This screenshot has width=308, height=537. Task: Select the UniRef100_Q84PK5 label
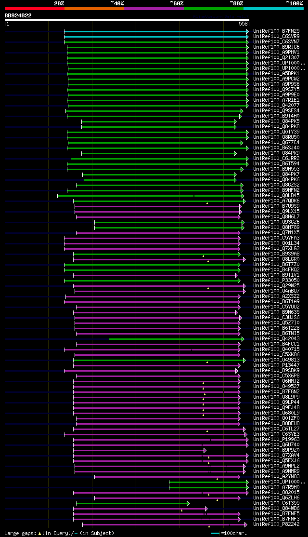[x=276, y=121]
